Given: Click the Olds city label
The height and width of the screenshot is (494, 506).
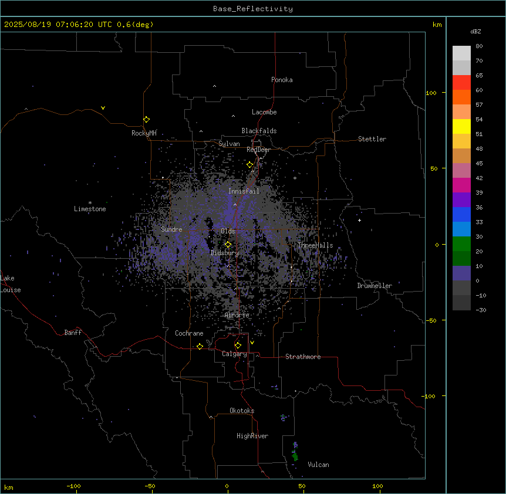Looking at the screenshot, I should point(228,231).
